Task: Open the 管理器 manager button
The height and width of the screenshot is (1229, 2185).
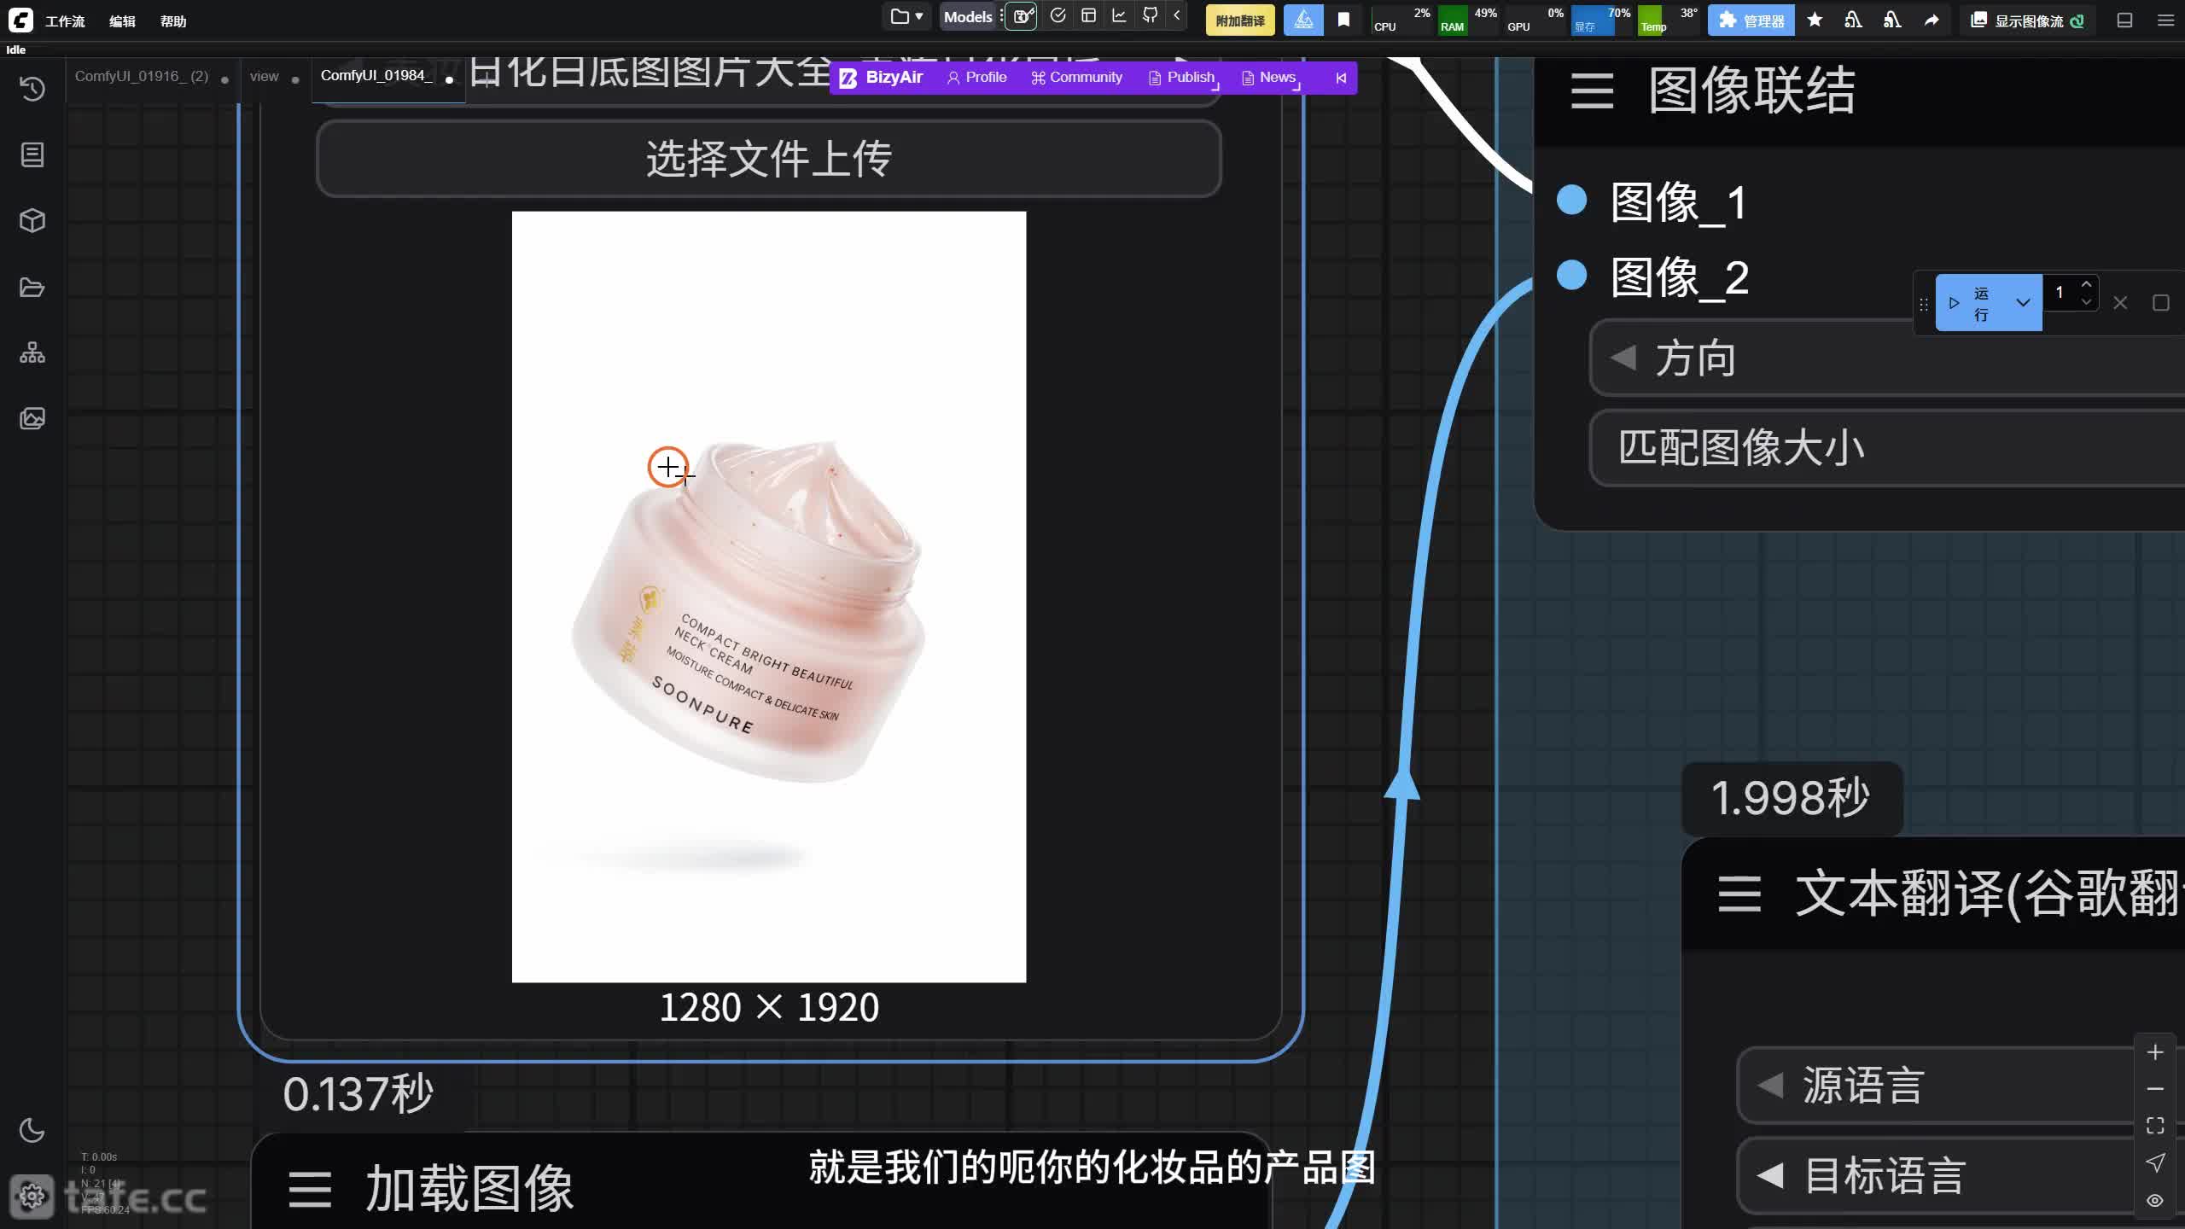Action: coord(1751,20)
